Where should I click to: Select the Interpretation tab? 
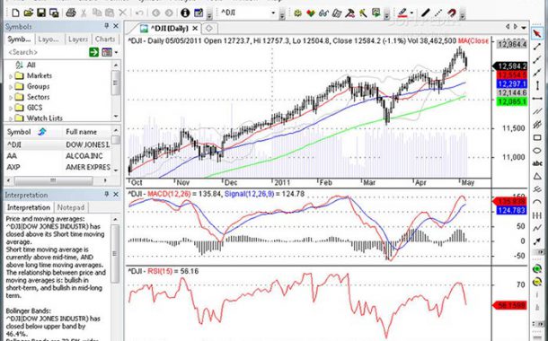click(29, 207)
